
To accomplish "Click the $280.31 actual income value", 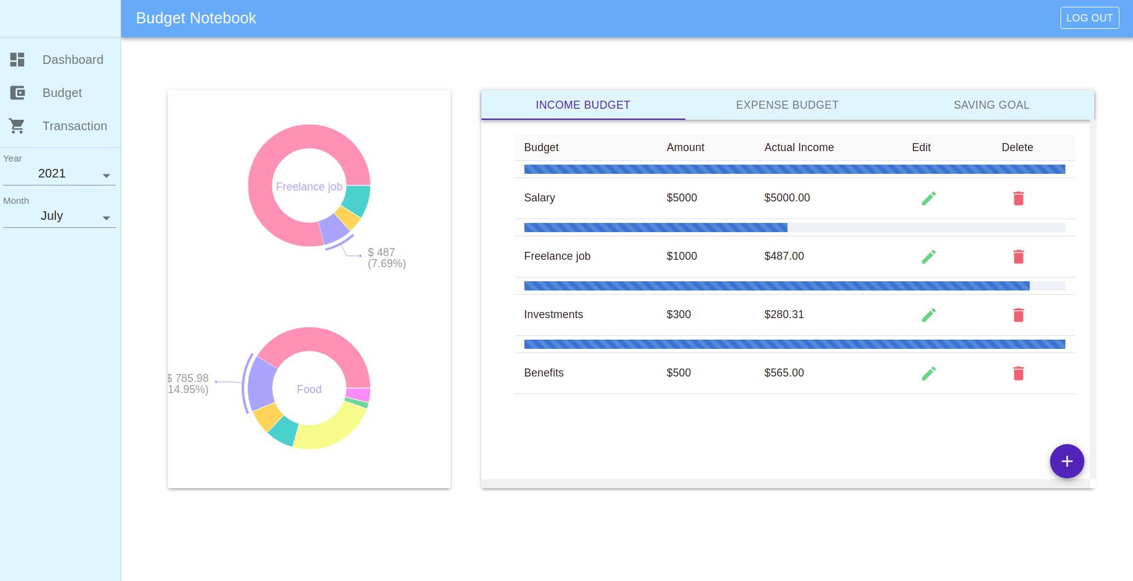I will tap(784, 314).
